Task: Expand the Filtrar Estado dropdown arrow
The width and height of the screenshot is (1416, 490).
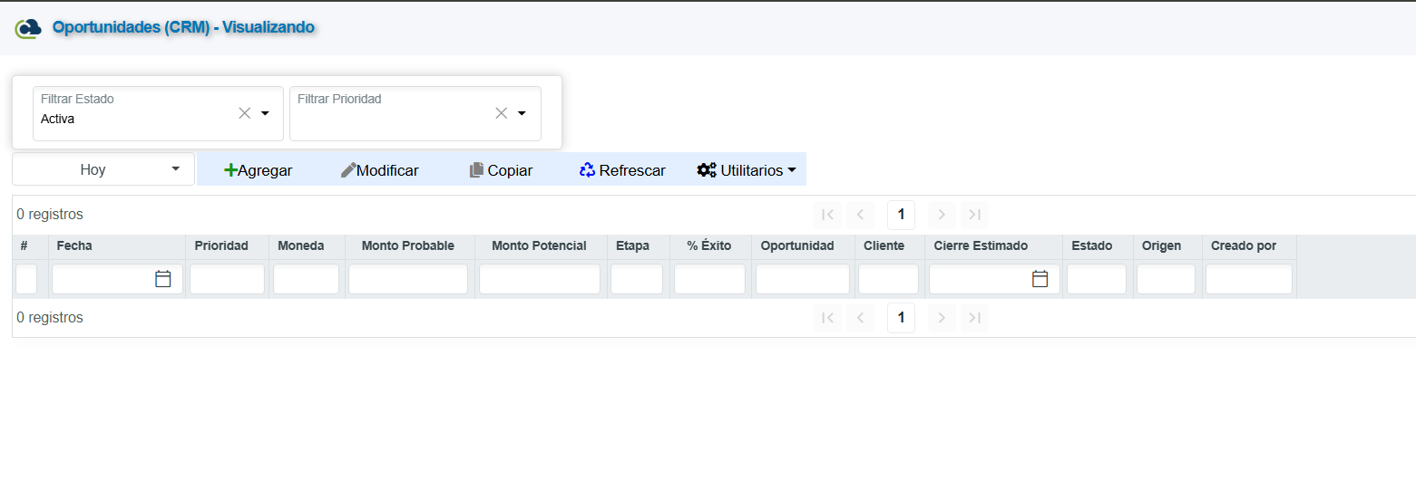Action: [x=266, y=113]
